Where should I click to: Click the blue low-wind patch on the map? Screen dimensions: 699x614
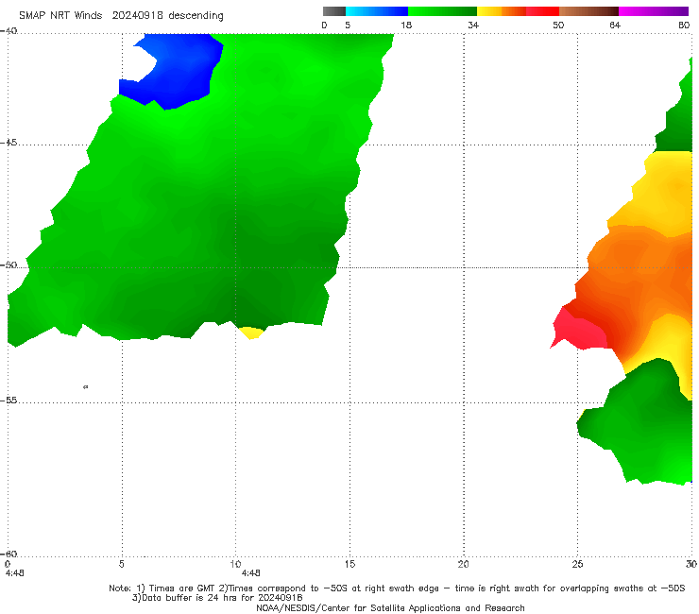[179, 72]
